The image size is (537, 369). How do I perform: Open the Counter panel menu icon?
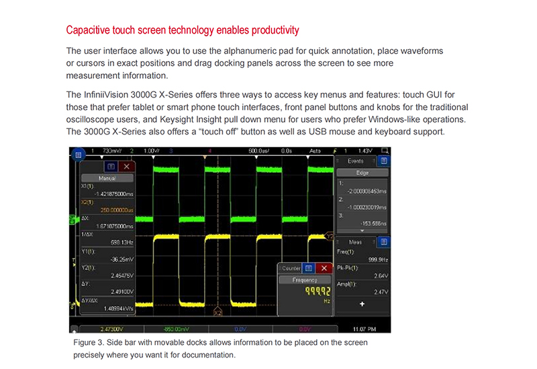point(309,268)
